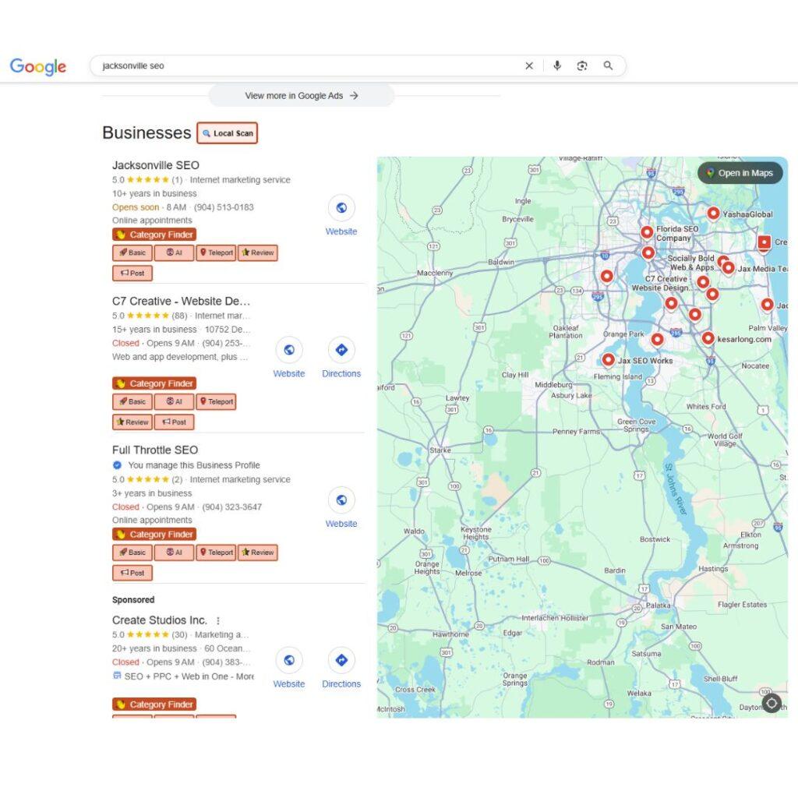Open Google Lens image search icon
Screen dimensions: 798x798
point(582,65)
